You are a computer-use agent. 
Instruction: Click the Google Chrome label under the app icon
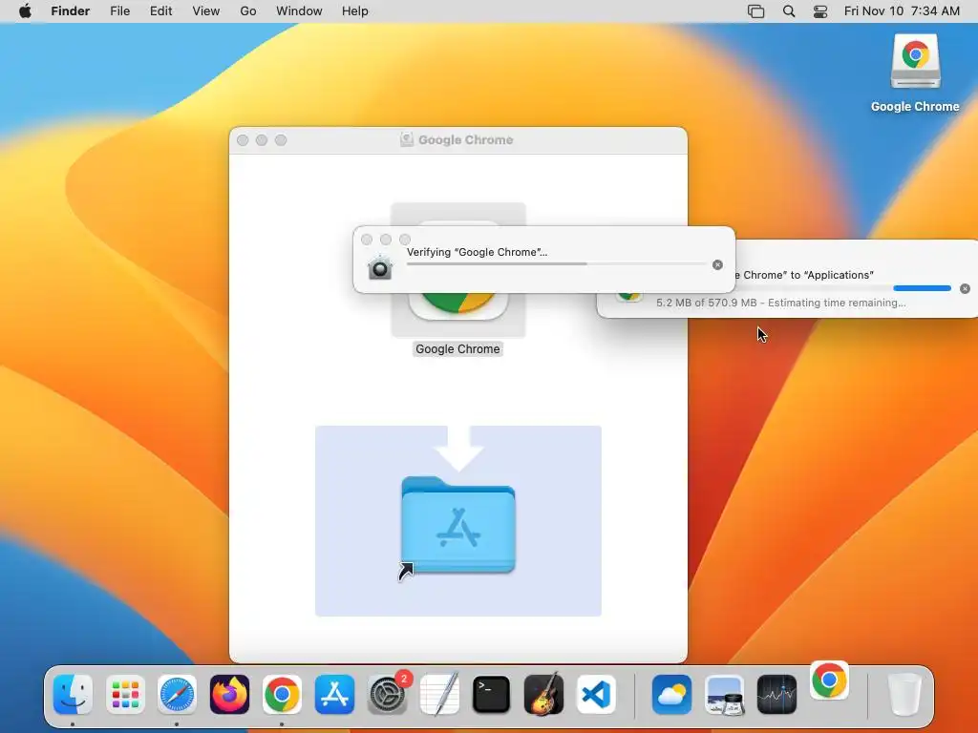pos(457,349)
